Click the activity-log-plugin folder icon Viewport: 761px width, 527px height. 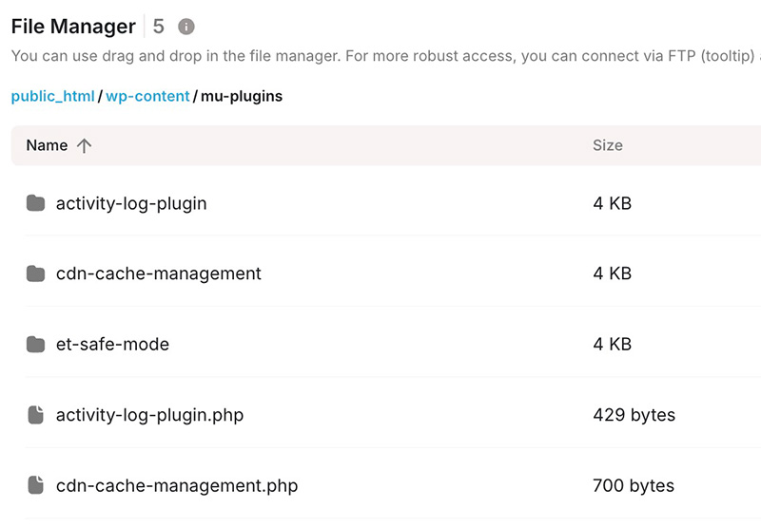[36, 203]
